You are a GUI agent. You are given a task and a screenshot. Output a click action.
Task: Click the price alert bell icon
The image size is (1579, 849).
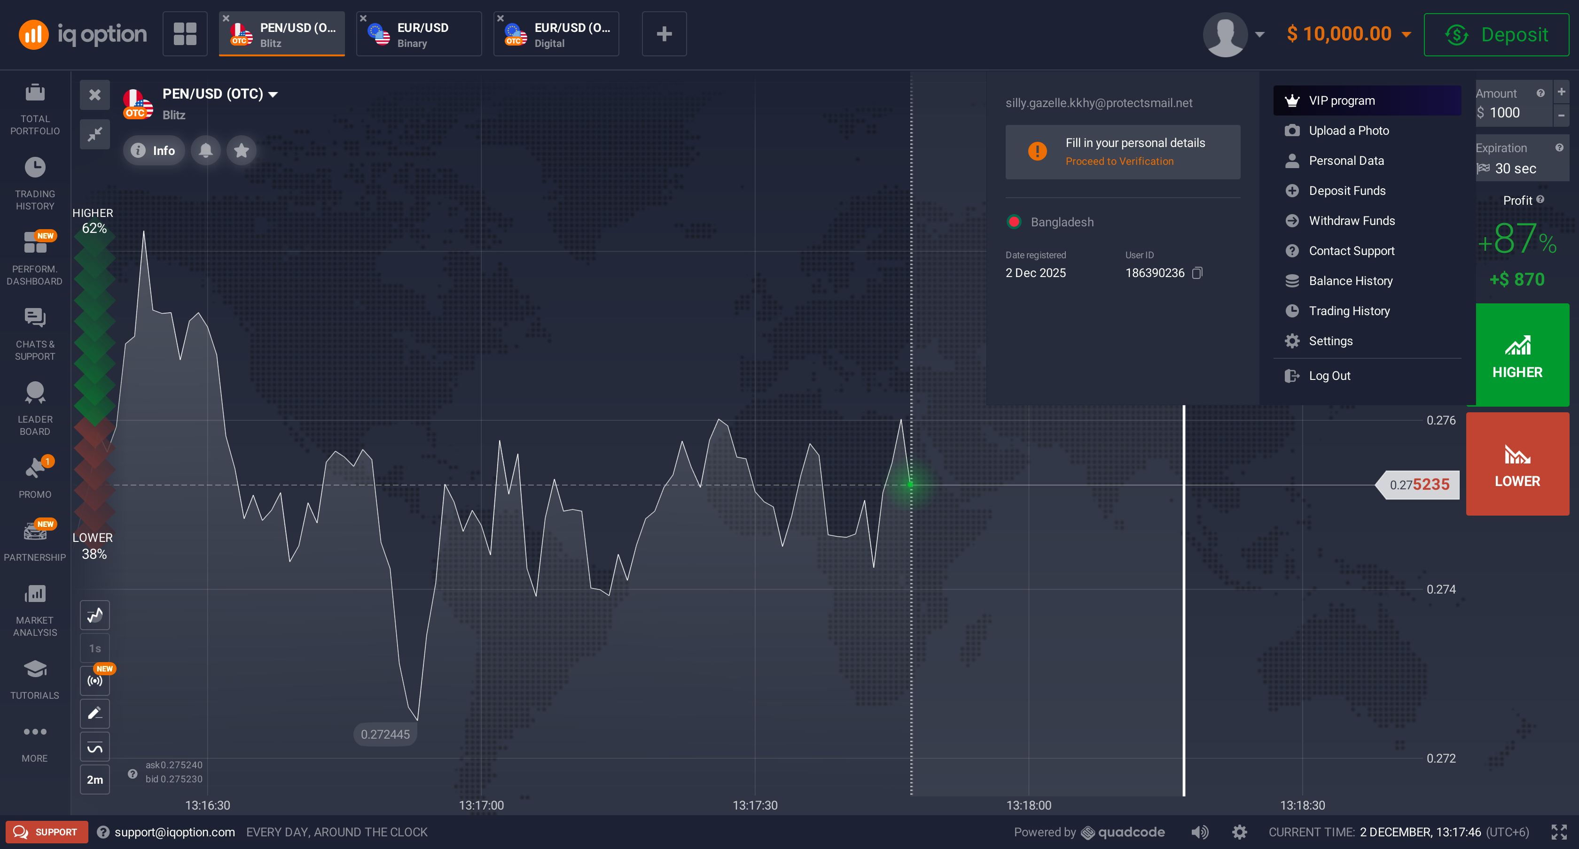(206, 150)
